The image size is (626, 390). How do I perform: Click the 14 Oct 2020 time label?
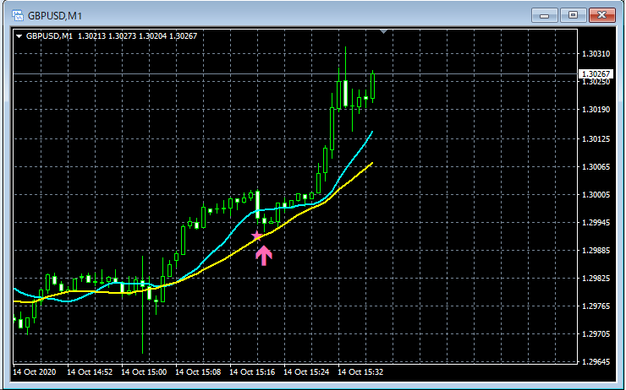coord(35,372)
